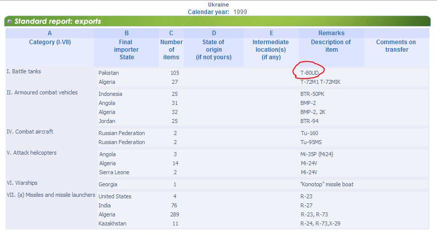The width and height of the screenshot is (437, 238).
Task: Click the circled T-80UD description cell
Action: click(309, 73)
